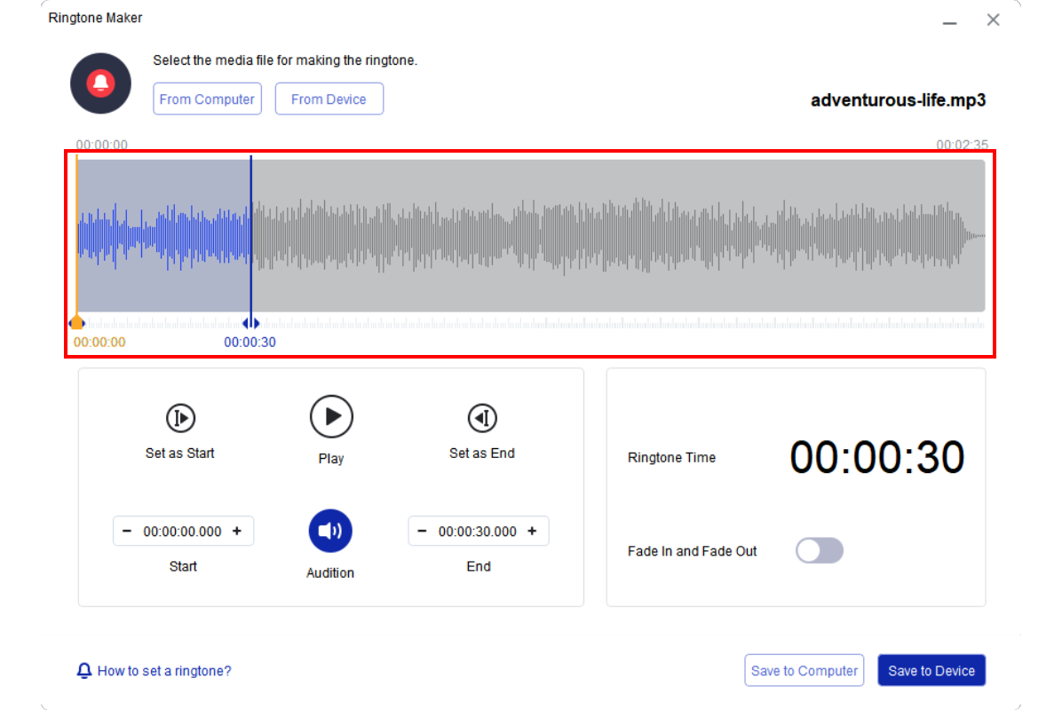The width and height of the screenshot is (1062, 710).
Task: Click the Set as Start icon
Action: click(180, 418)
